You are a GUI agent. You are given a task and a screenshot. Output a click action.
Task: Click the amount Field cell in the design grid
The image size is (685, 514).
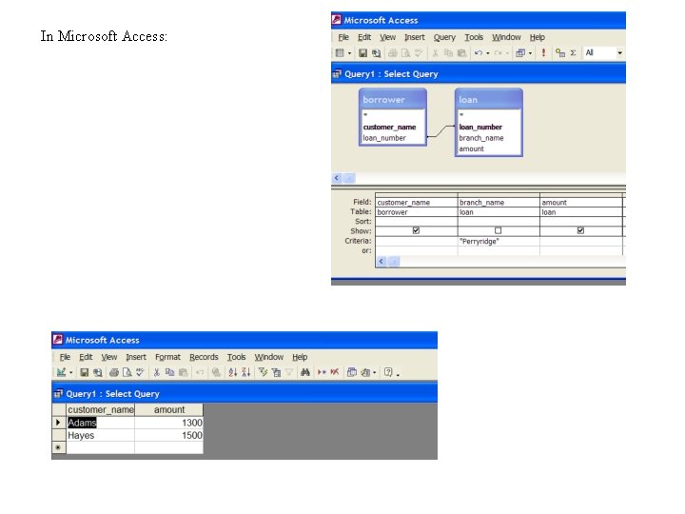580,203
